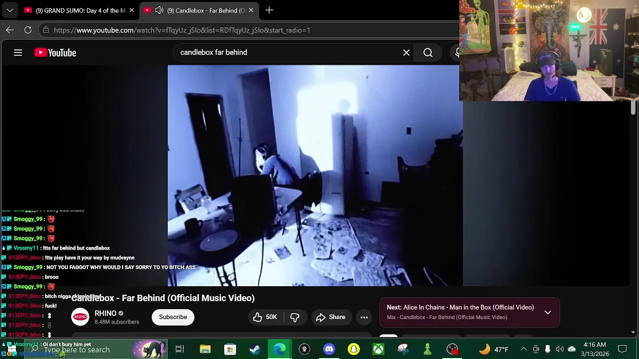Like the video showing 50K likes
Screen dimensions: 639x359
click(266, 317)
